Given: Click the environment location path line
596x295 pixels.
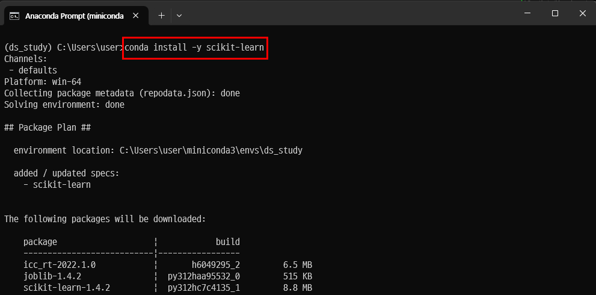Looking at the screenshot, I should click(x=158, y=151).
